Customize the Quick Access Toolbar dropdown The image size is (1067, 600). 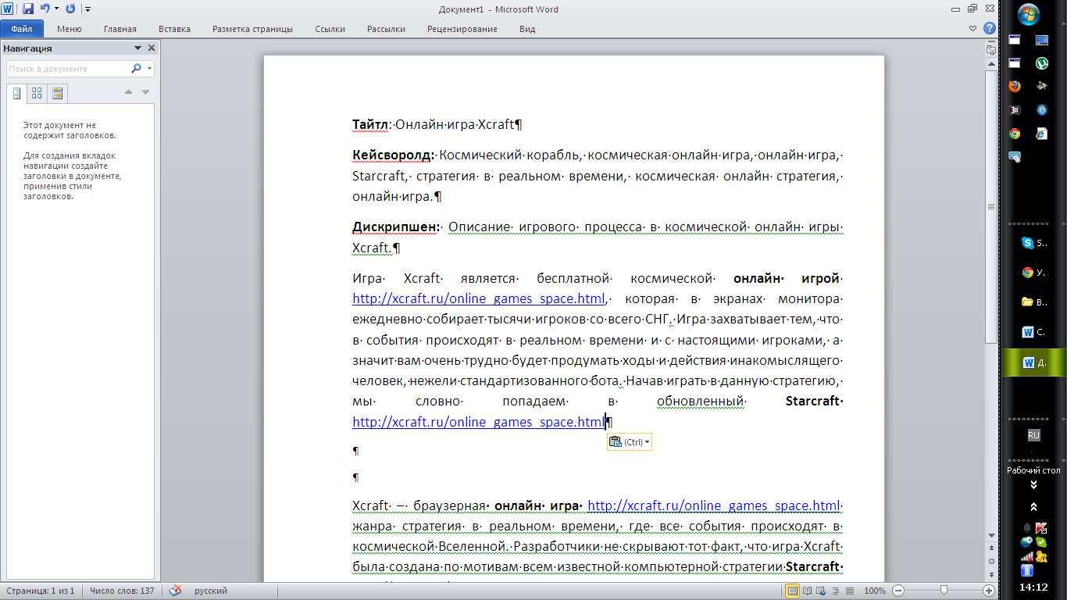pyautogui.click(x=87, y=9)
